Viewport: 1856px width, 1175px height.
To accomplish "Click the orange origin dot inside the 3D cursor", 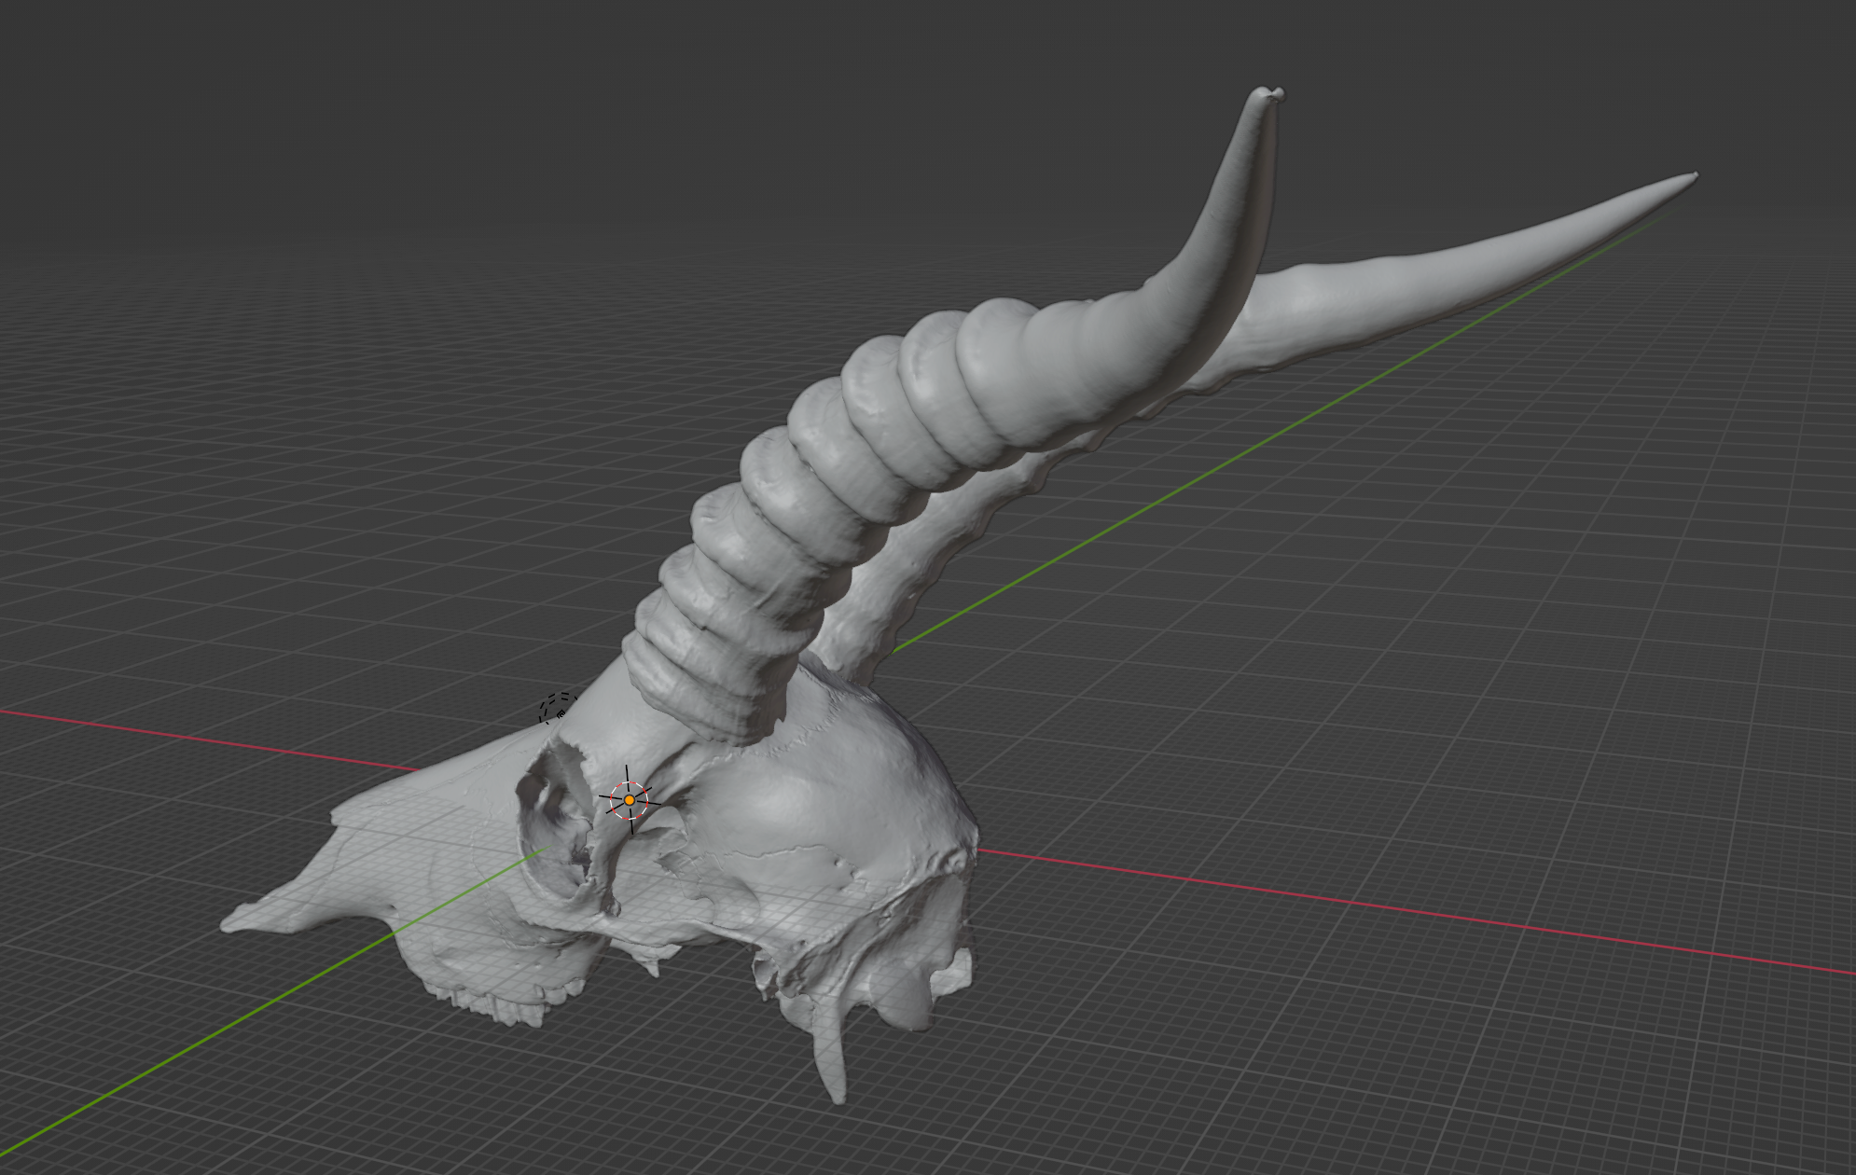I will tap(630, 800).
